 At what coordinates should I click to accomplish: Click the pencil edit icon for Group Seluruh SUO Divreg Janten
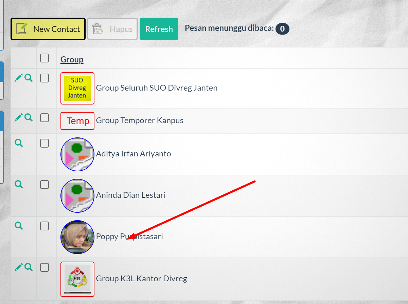click(x=19, y=78)
